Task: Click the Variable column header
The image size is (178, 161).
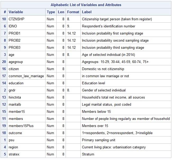Action: coord(26,12)
